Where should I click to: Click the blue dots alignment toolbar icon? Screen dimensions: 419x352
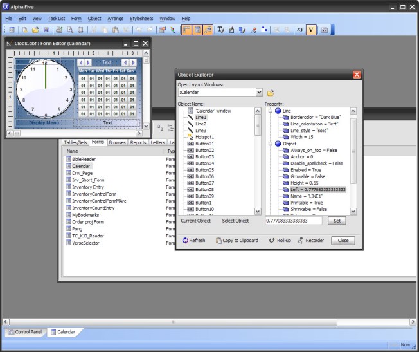pyautogui.click(x=264, y=30)
